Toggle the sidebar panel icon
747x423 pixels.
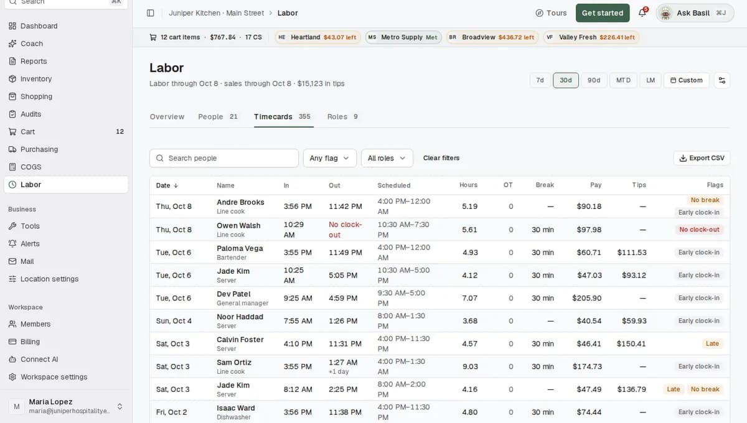150,13
